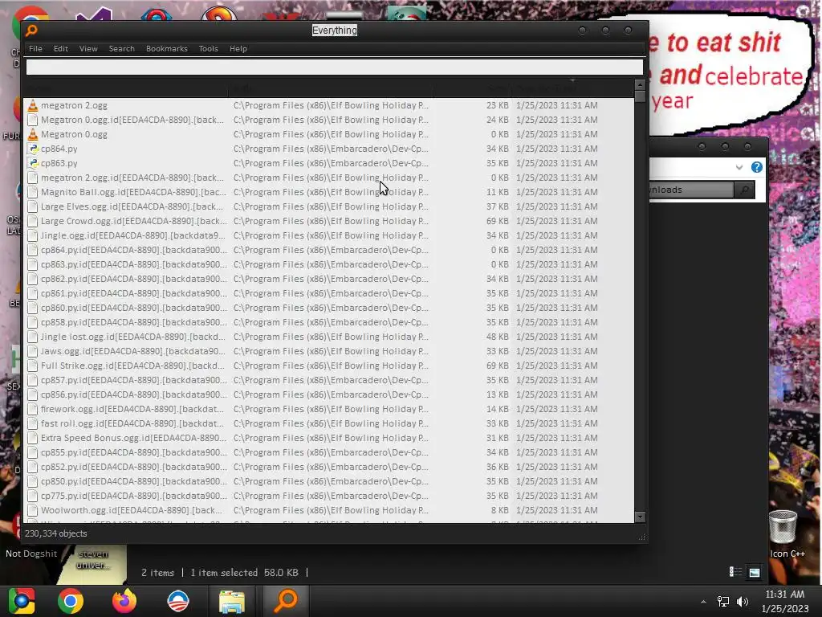
Task: Click the first multicolor taskbar icon
Action: [22, 601]
